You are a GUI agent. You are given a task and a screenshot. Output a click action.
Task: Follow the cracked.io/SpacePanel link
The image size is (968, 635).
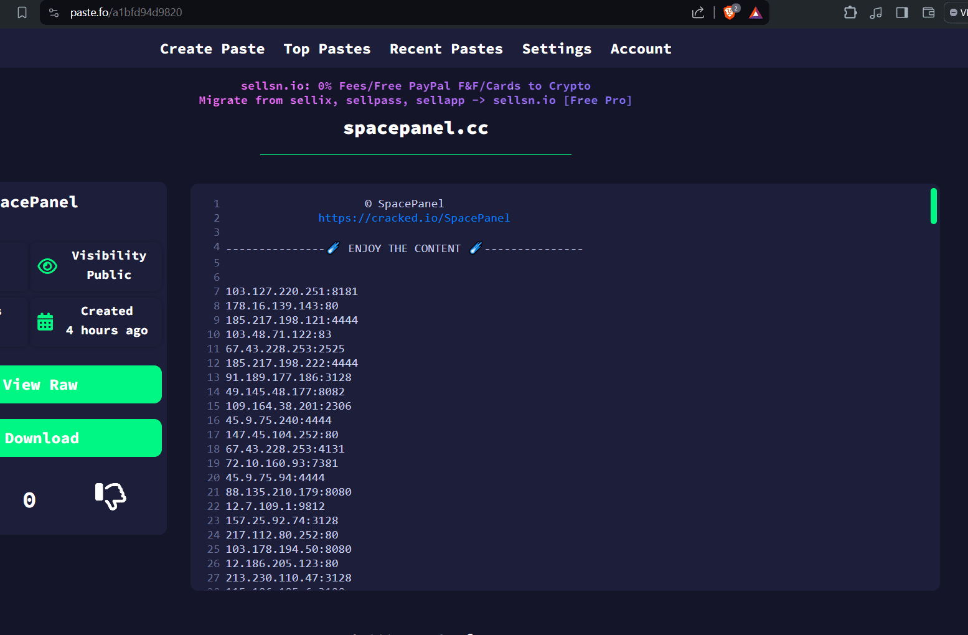point(414,218)
